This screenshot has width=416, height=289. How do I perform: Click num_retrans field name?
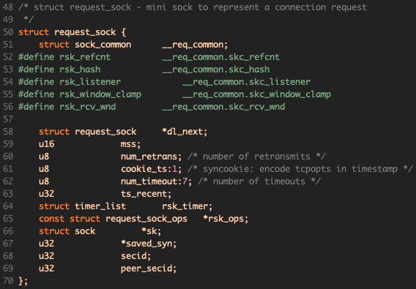click(x=149, y=157)
